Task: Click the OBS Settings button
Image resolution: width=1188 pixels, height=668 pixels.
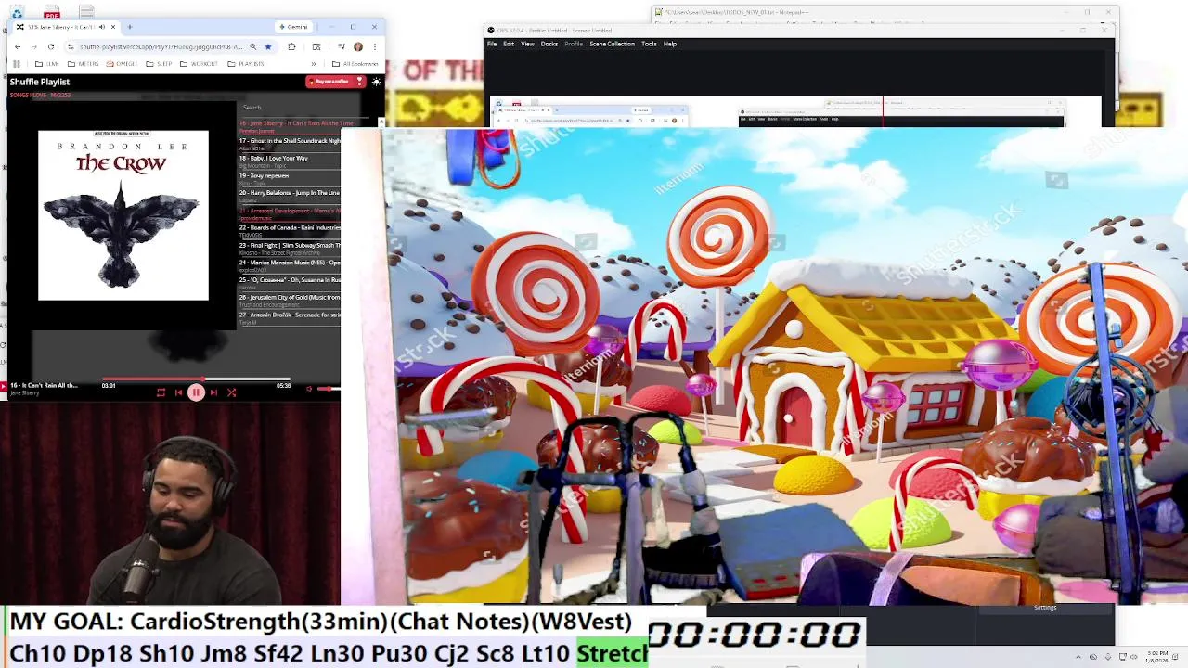Action: click(1045, 608)
